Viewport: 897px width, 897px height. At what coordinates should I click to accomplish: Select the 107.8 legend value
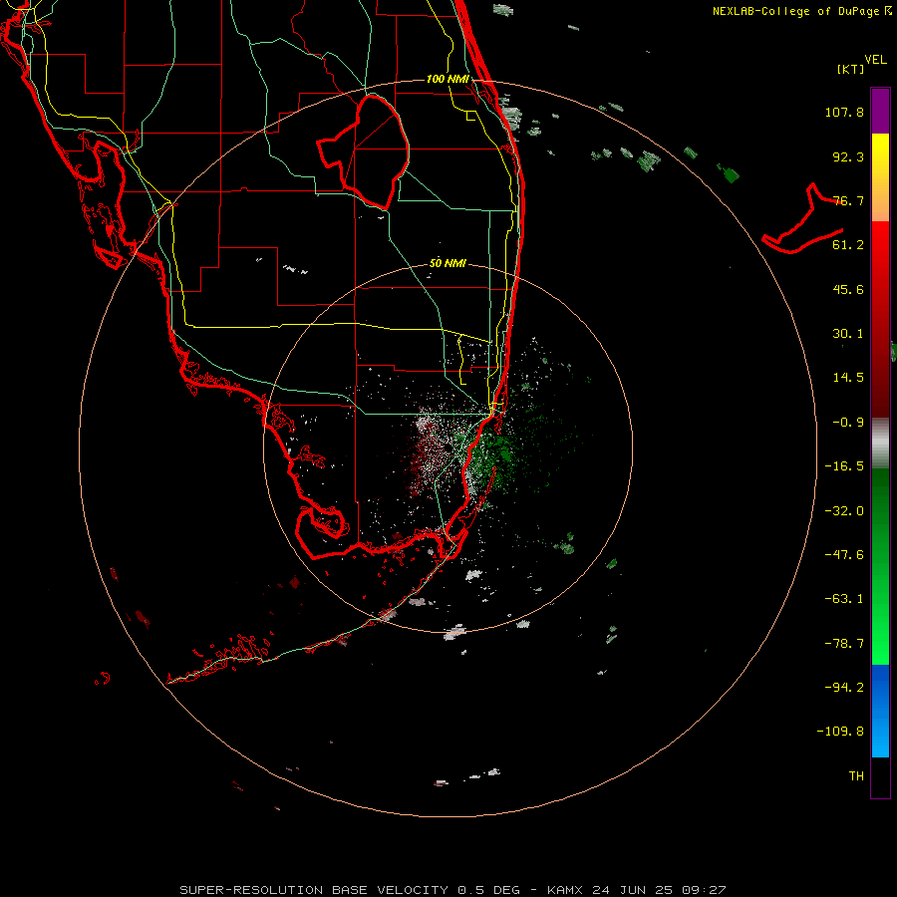point(844,112)
